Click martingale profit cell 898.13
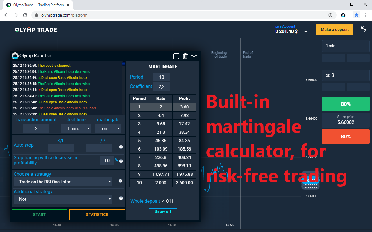Screen dimensions: 372x232 (x=184, y=166)
